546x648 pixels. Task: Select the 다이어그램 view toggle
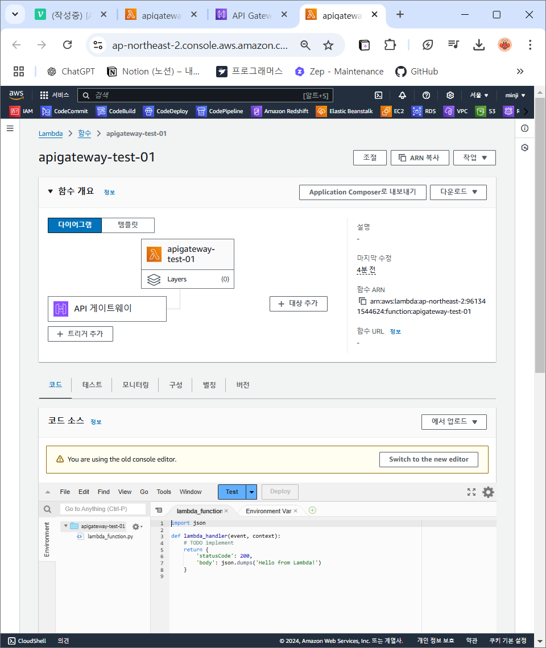point(75,225)
